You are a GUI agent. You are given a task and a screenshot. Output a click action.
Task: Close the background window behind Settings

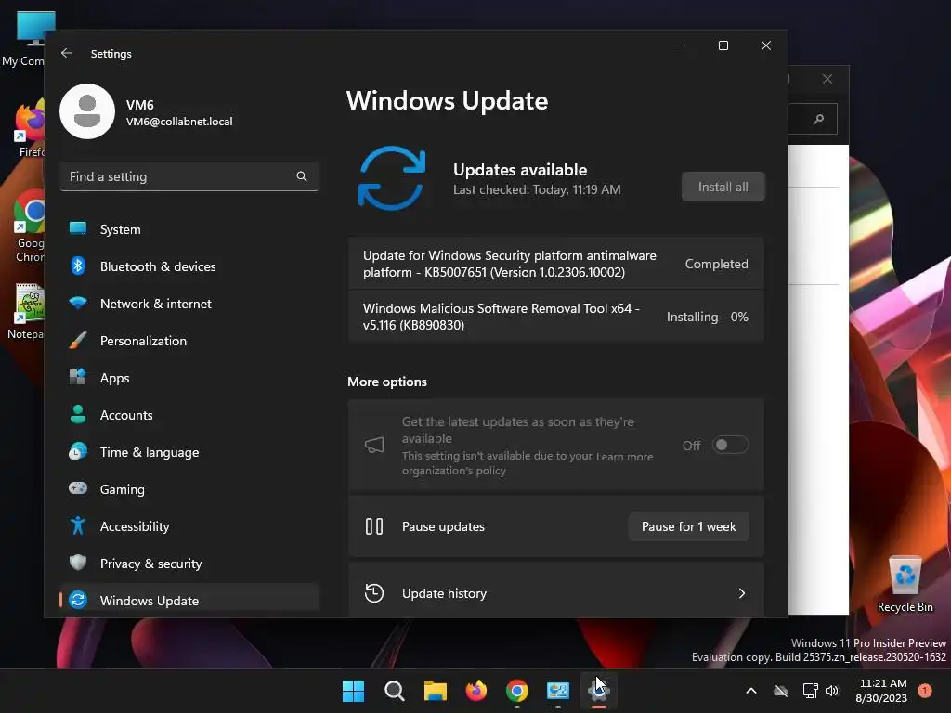coord(827,79)
